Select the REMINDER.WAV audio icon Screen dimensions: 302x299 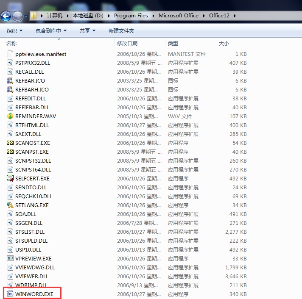coord(10,116)
